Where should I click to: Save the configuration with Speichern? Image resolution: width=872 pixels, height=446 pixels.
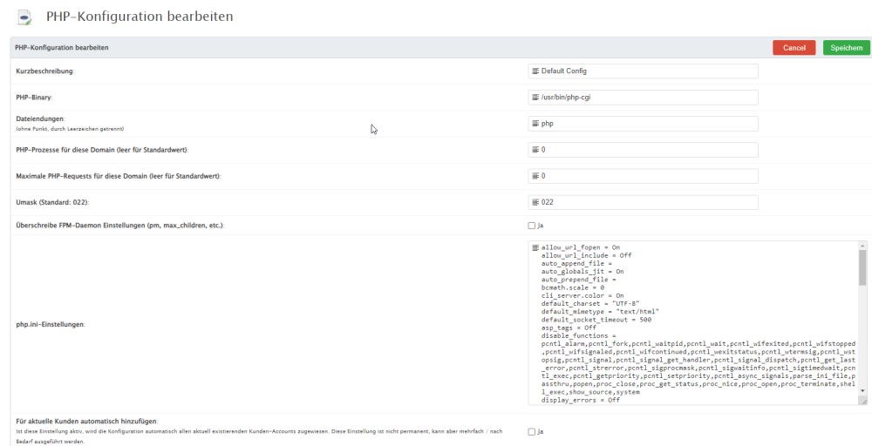[846, 48]
